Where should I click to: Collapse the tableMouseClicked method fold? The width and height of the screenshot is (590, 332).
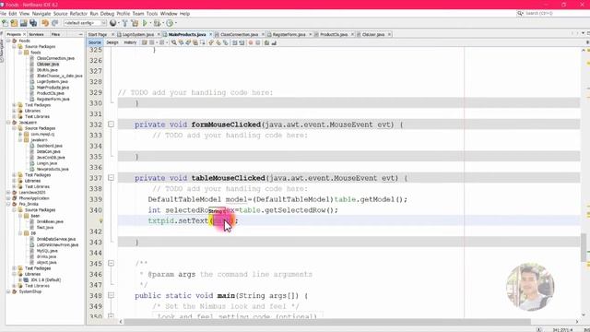(111, 178)
